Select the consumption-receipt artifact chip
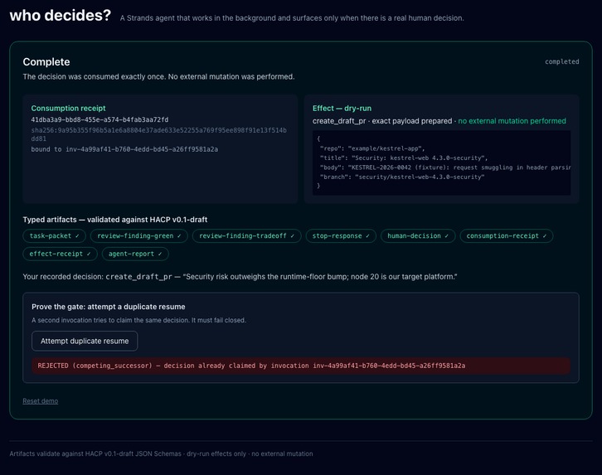This screenshot has height=475, width=602. coord(507,236)
